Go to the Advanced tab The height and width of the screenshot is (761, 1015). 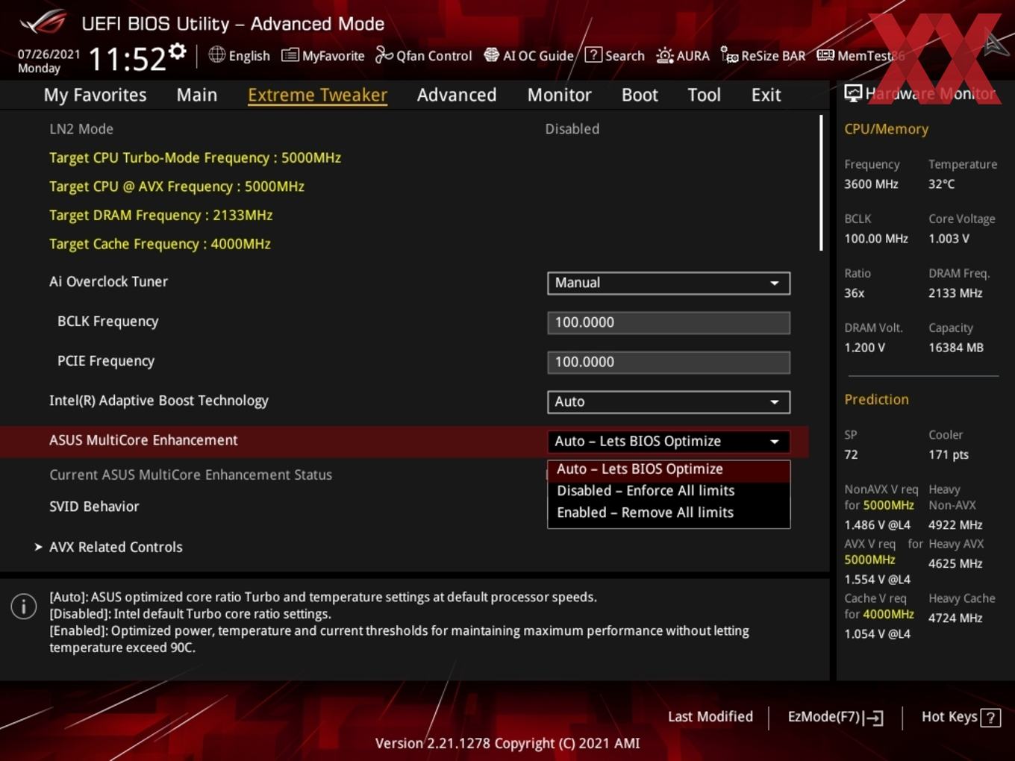457,95
